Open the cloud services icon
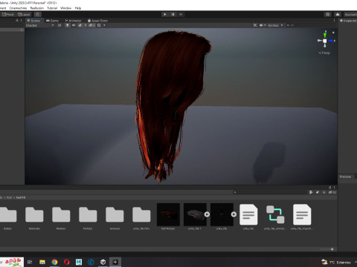 [x=338, y=14]
